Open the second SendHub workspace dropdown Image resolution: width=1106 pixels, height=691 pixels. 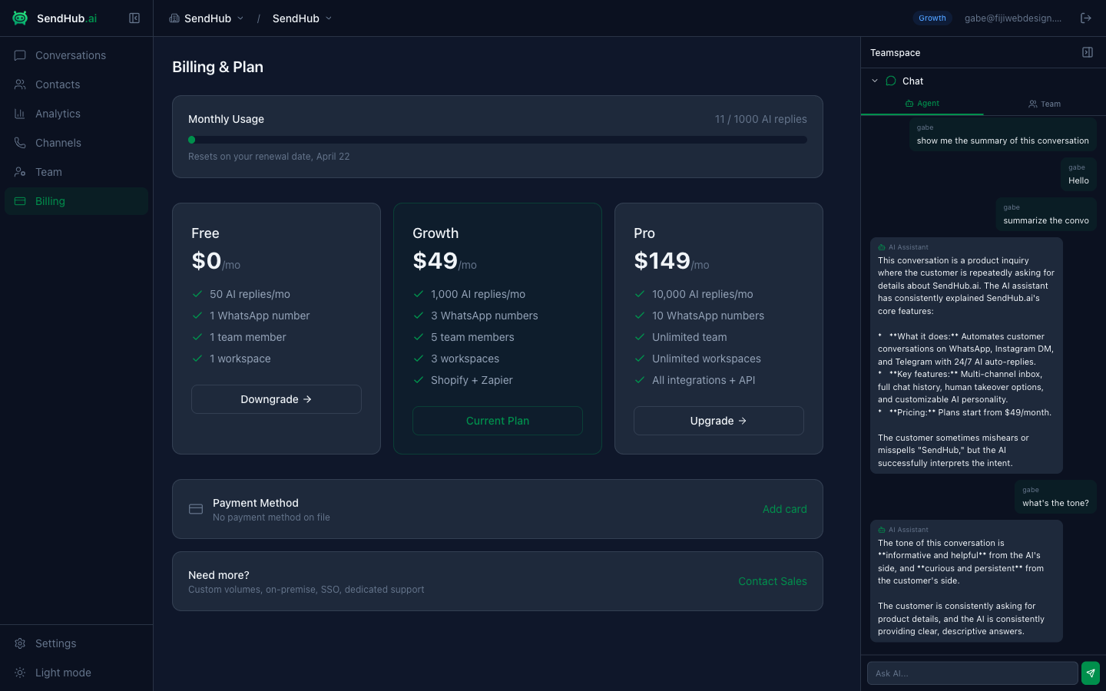tap(303, 18)
